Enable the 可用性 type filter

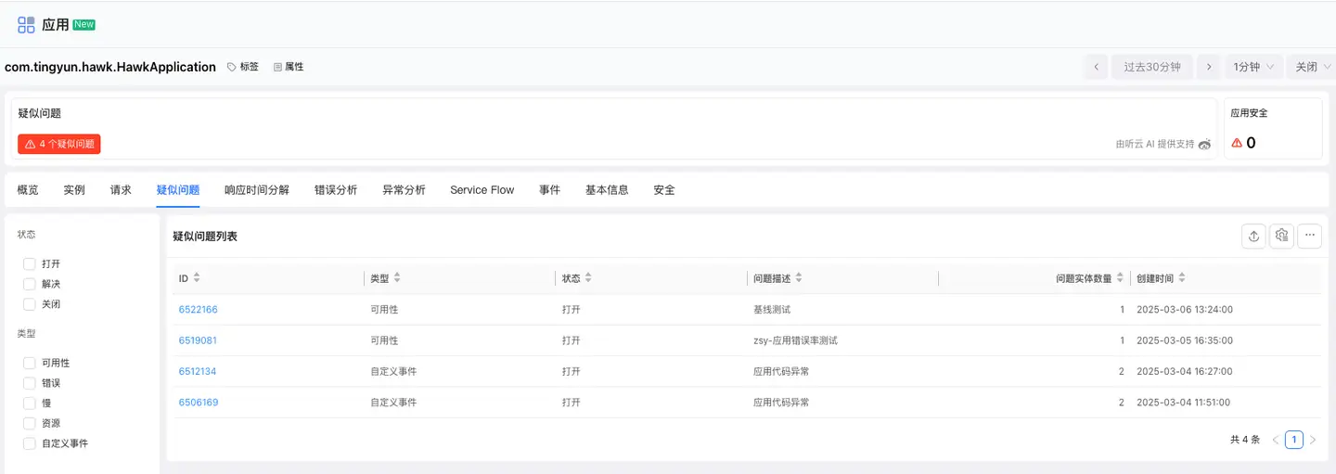[30, 364]
